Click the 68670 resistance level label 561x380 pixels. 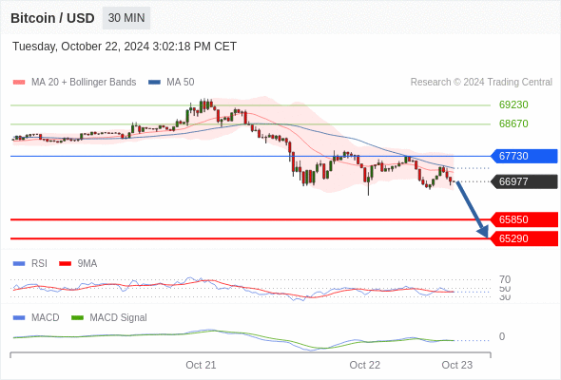[x=513, y=123]
